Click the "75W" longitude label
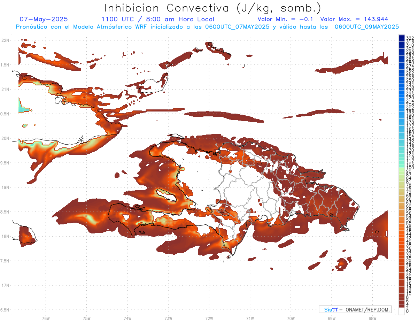This screenshot has height=323, width=418. [x=86, y=318]
